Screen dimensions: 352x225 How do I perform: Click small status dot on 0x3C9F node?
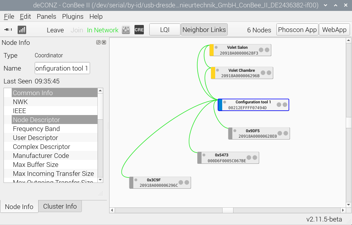pos(136,180)
